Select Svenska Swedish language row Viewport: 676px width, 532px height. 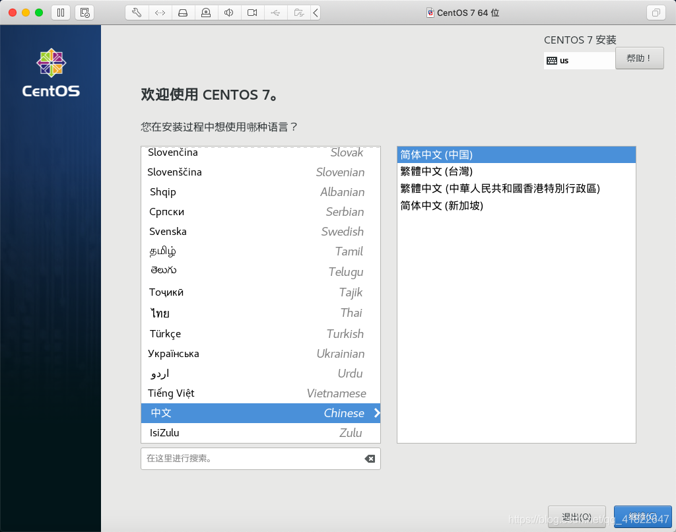point(260,232)
